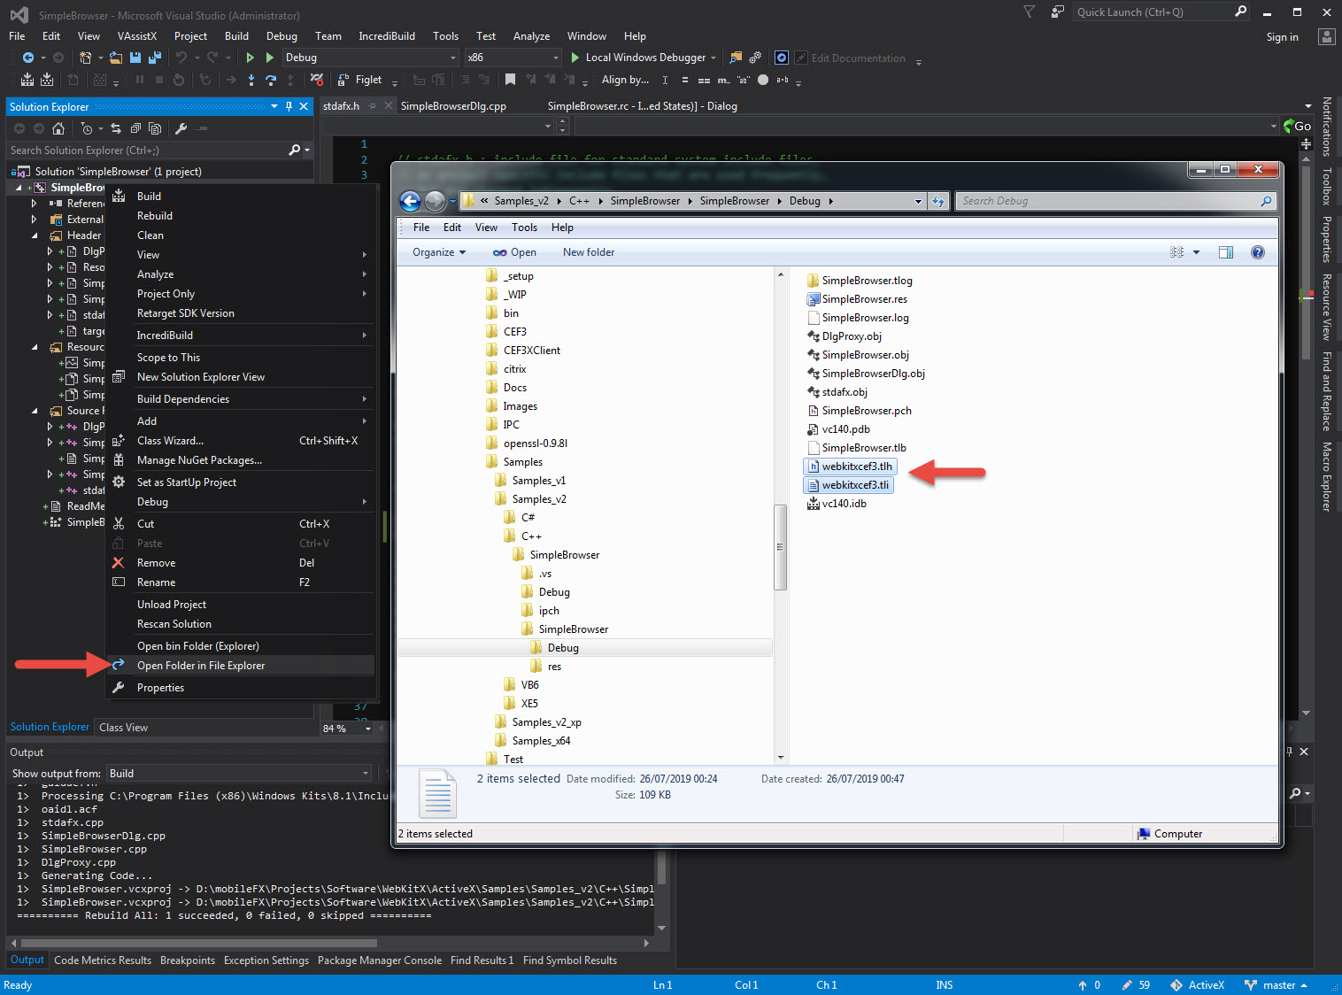This screenshot has width=1342, height=995.
Task: Click the Debug breadcrumb in Explorer address bar
Action: coord(805,201)
